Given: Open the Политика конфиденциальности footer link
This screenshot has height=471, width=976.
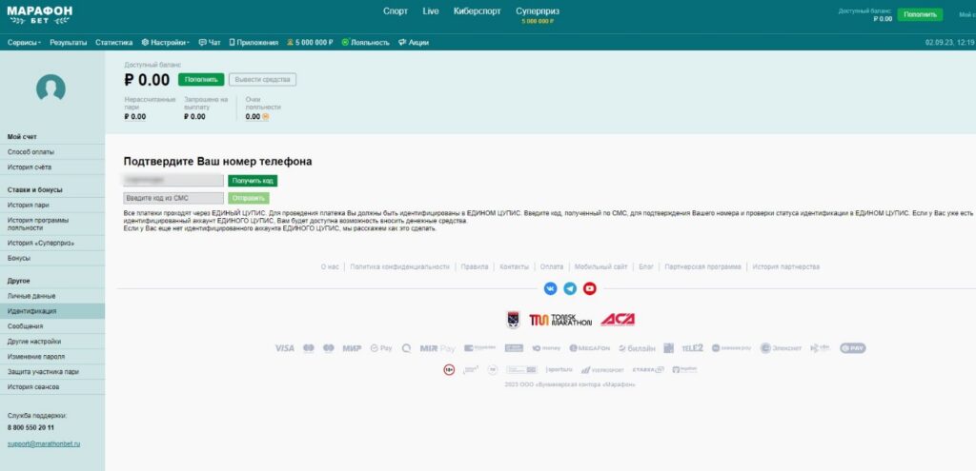Looking at the screenshot, I should [x=399, y=266].
